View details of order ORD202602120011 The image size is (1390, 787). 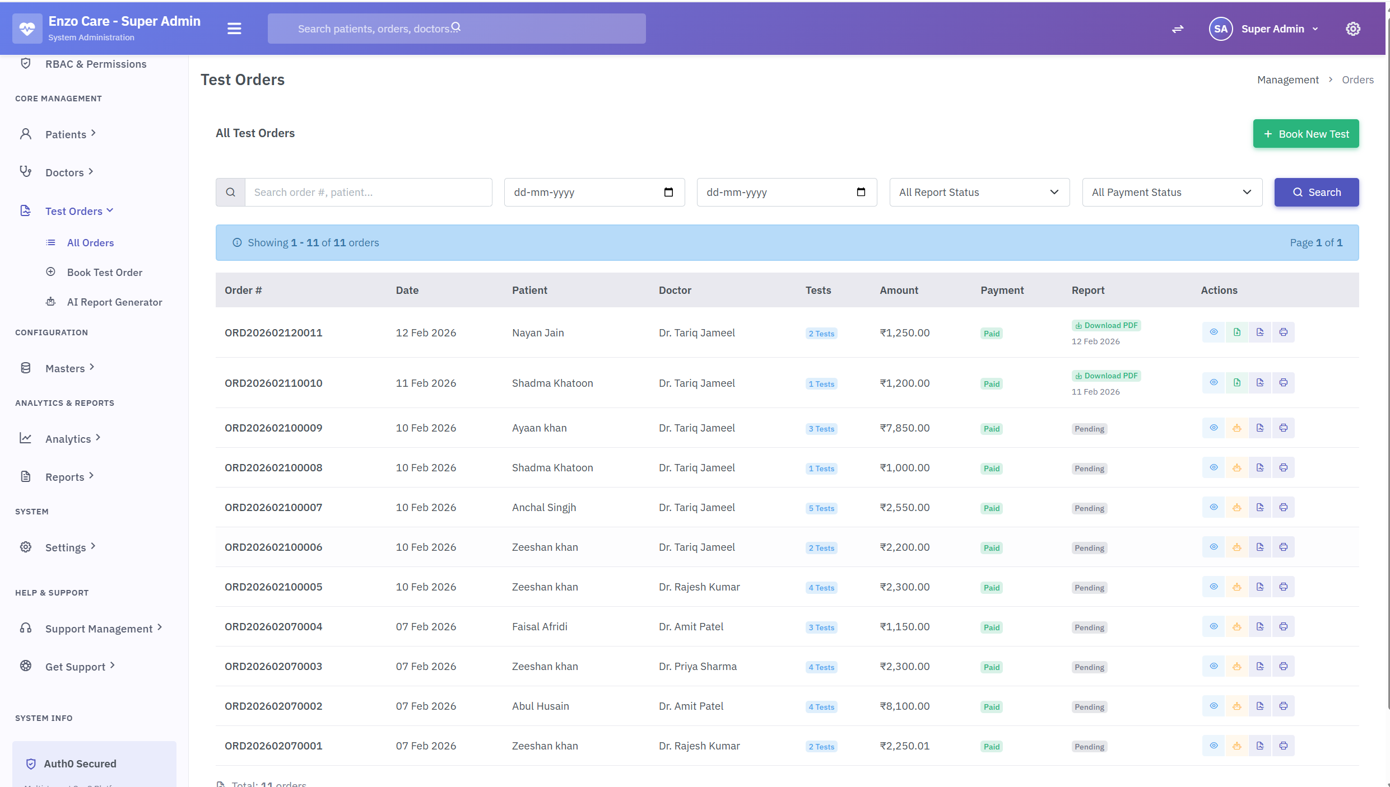point(1214,331)
